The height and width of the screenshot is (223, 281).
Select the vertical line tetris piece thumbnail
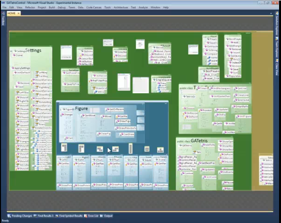[131, 149]
